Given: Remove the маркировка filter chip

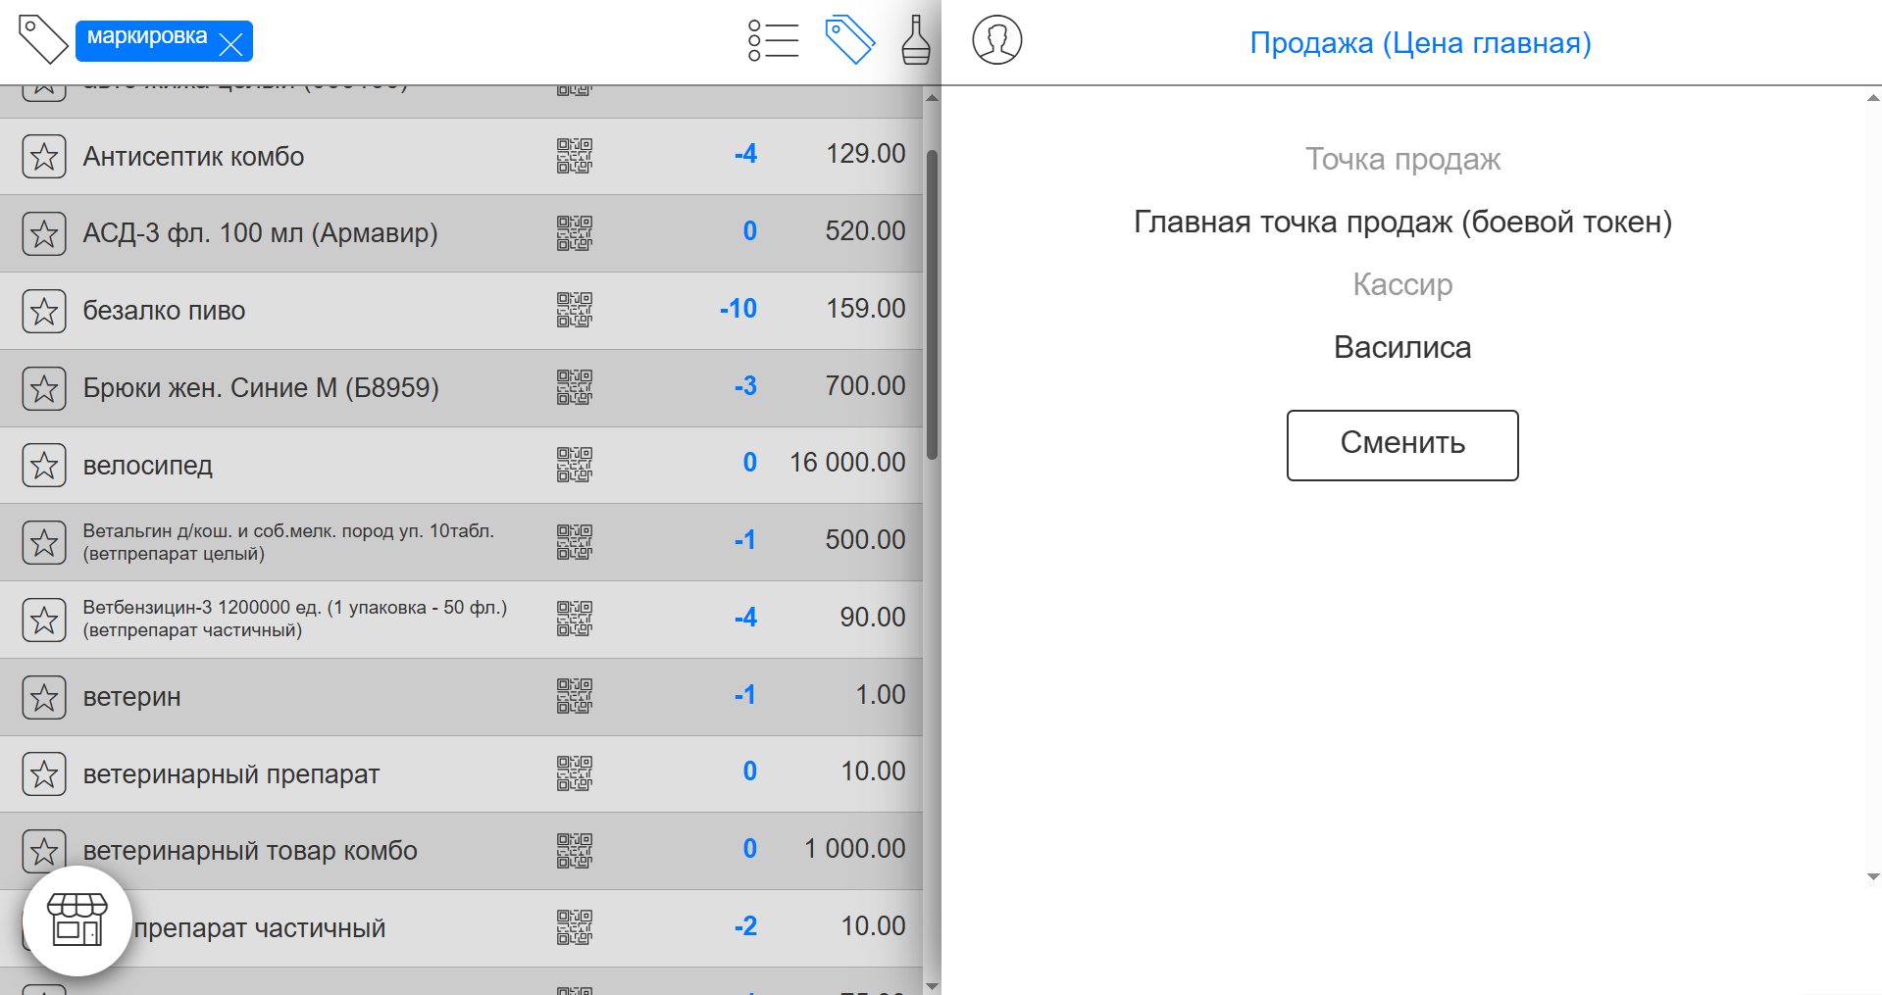Looking at the screenshot, I should (x=231, y=43).
